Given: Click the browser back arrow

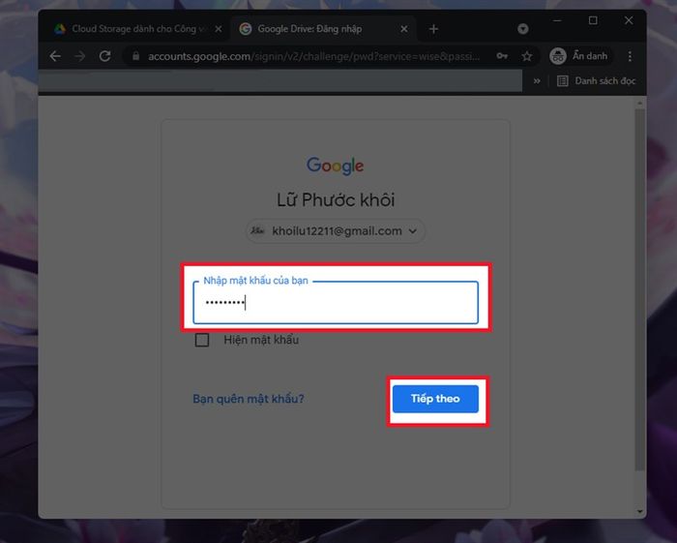Looking at the screenshot, I should coord(55,56).
